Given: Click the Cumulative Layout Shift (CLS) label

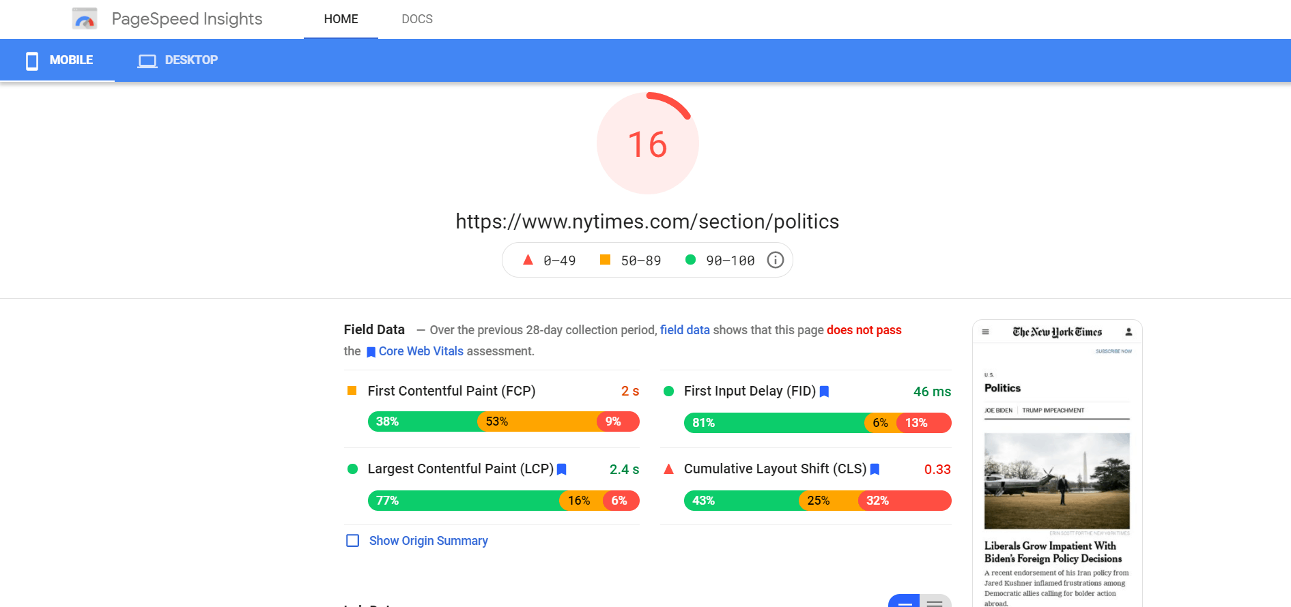Looking at the screenshot, I should (x=775, y=469).
